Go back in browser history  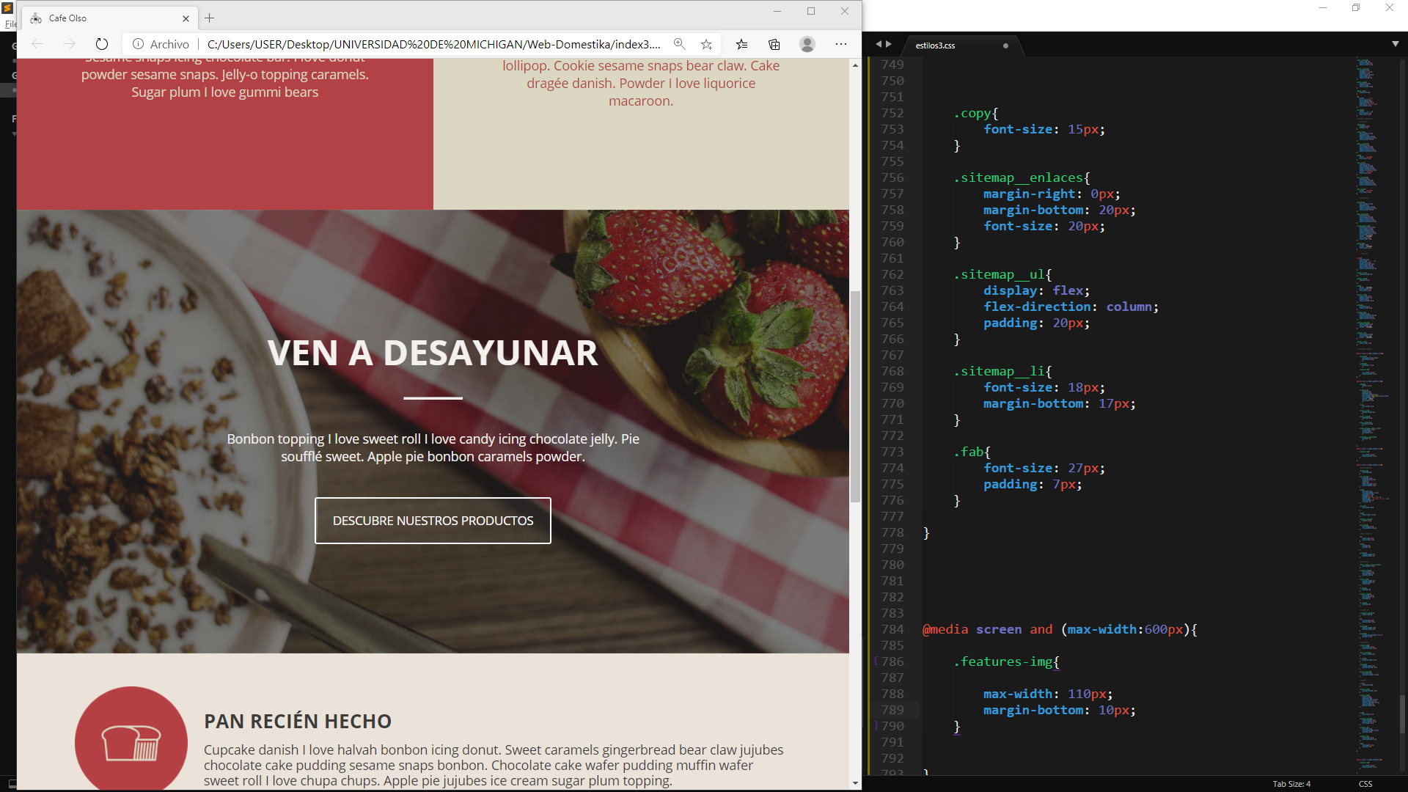[x=37, y=44]
